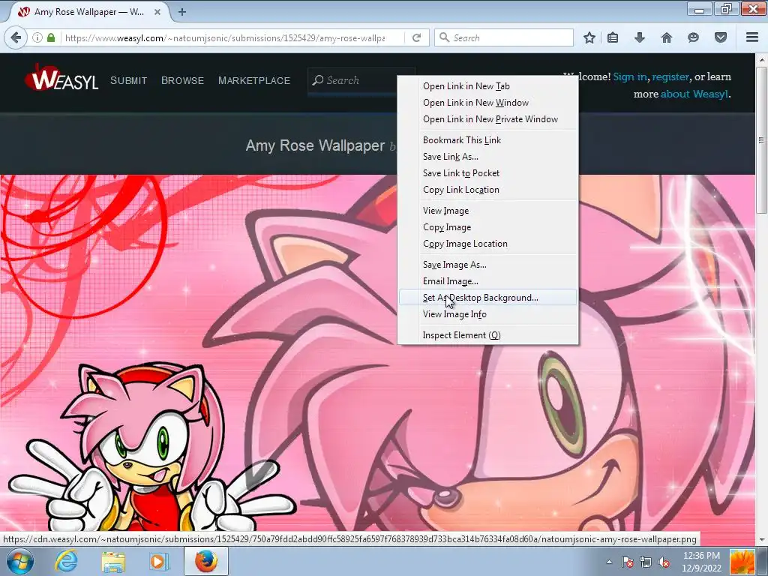Click network tray icon
This screenshot has height=576, width=768.
(x=646, y=562)
